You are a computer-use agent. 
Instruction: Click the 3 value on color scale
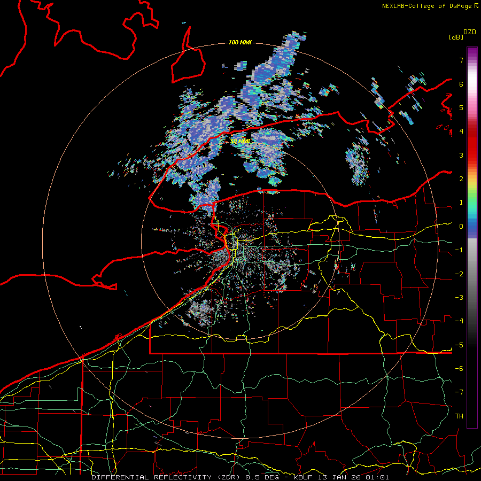461,155
